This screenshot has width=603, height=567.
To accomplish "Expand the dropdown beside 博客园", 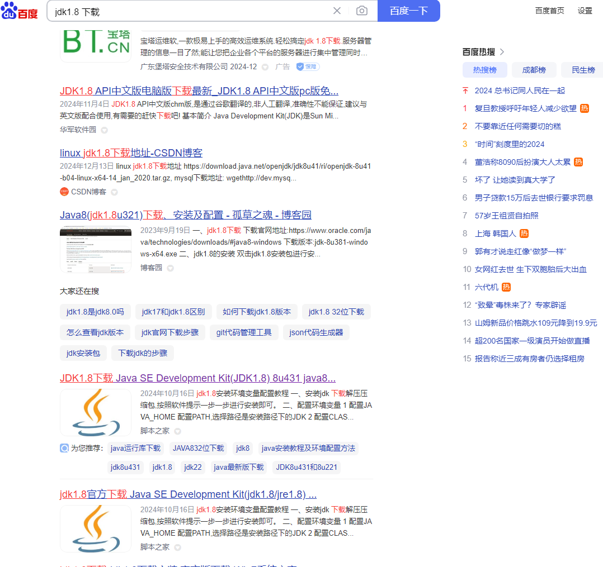I will [171, 268].
